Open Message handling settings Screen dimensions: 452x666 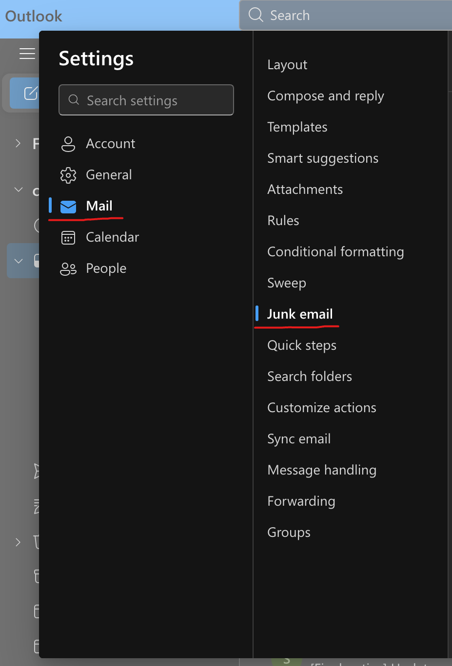322,470
